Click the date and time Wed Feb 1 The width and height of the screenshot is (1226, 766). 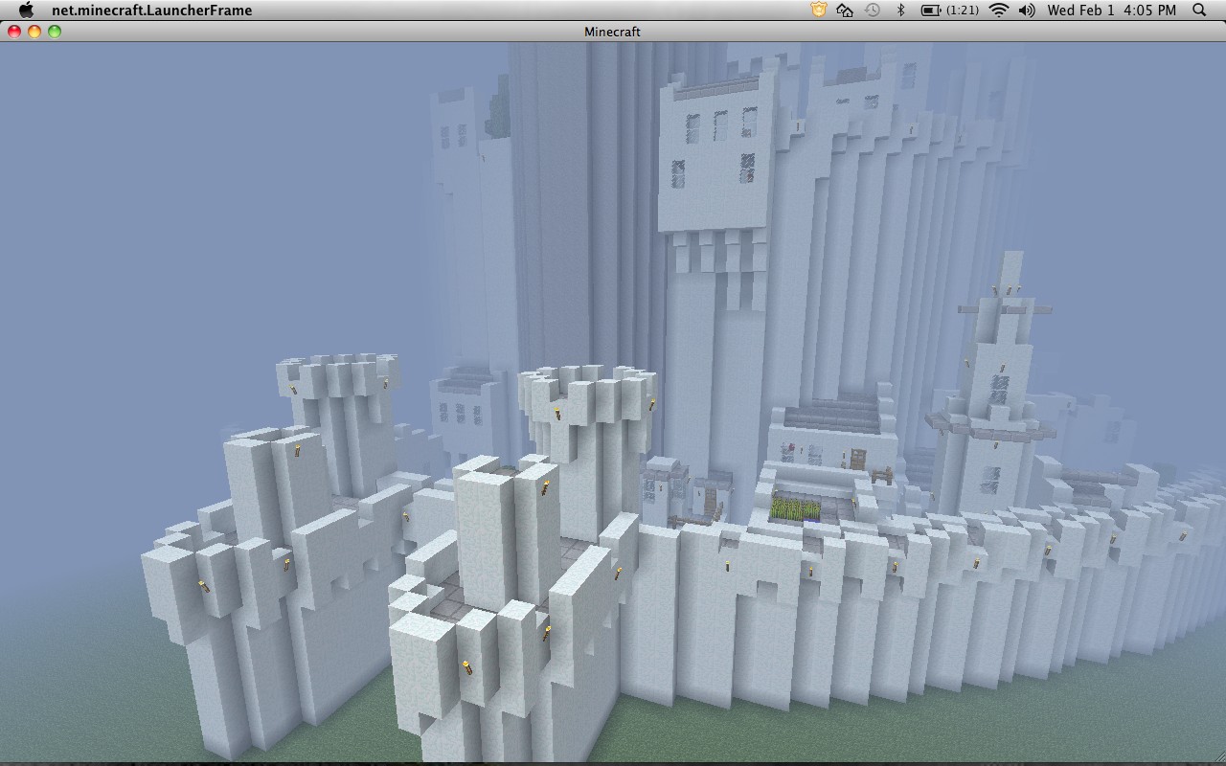click(1111, 11)
